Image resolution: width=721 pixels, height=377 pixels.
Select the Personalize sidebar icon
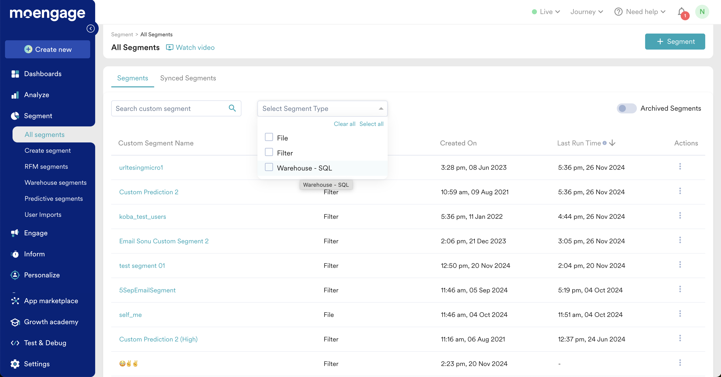click(x=15, y=275)
